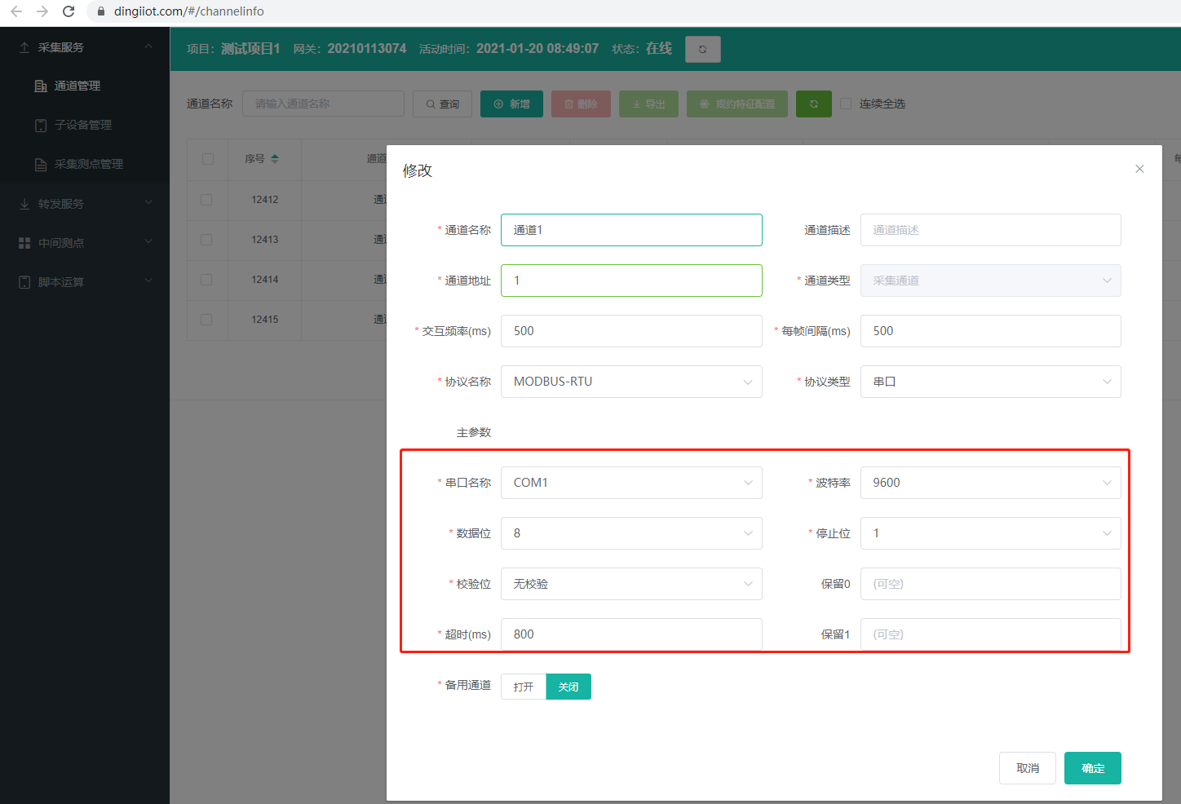The height and width of the screenshot is (804, 1181).
Task: Click 确定 to confirm changes
Action: [1092, 768]
